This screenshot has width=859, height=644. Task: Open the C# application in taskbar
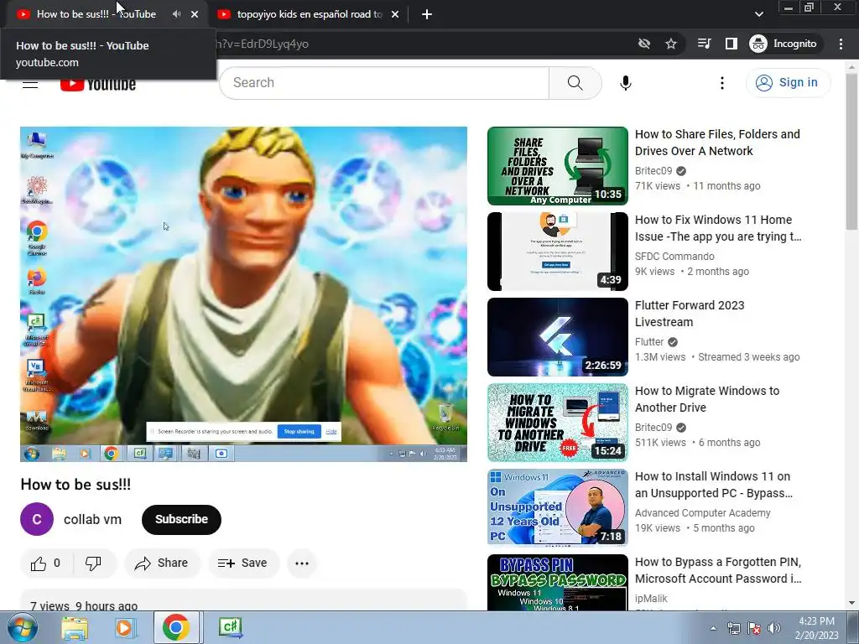[230, 627]
